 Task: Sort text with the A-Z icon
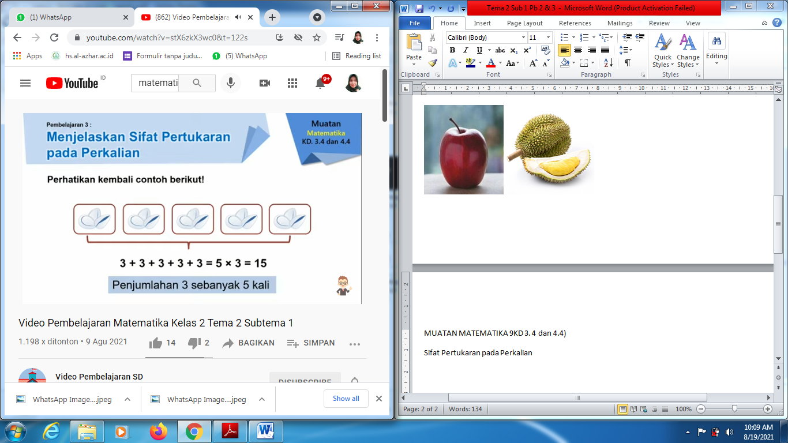pos(608,63)
